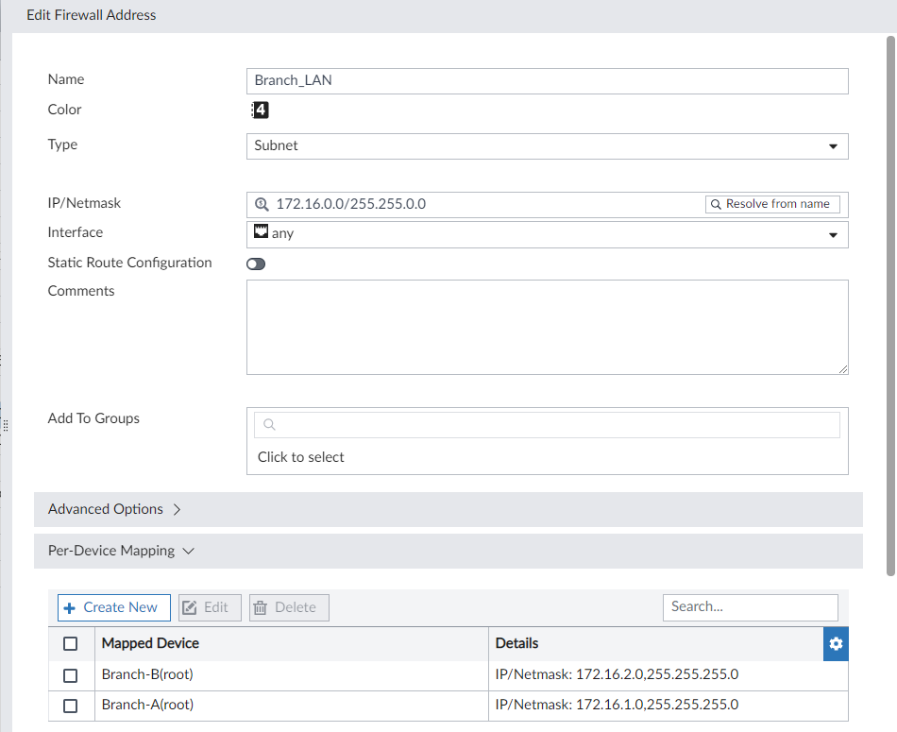This screenshot has width=897, height=732.
Task: Click the trash icon on the Delete button
Action: pos(262,607)
